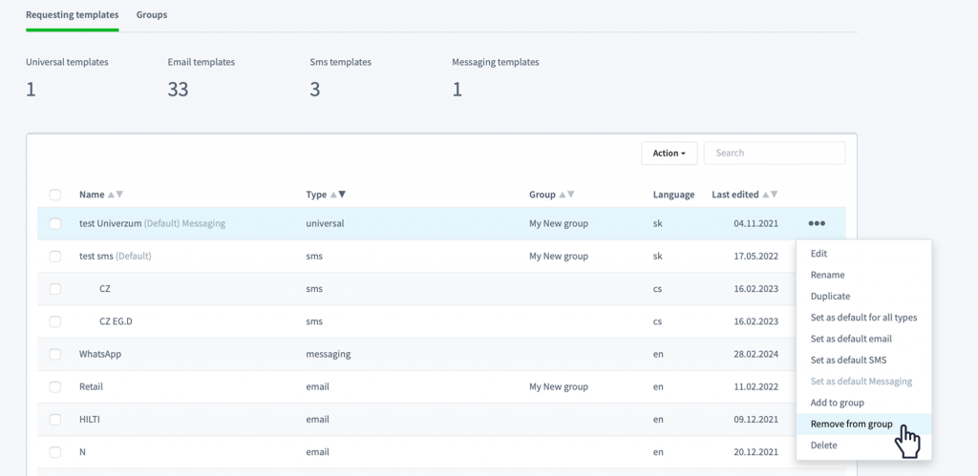The width and height of the screenshot is (978, 476).
Task: Check the WhatsApp template checkbox
Action: click(x=54, y=354)
